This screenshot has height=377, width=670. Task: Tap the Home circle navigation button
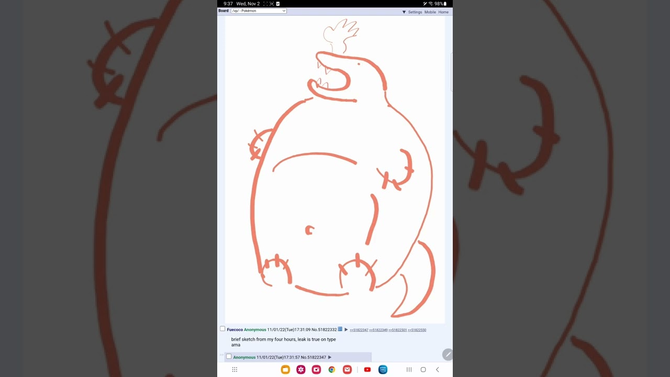423,370
